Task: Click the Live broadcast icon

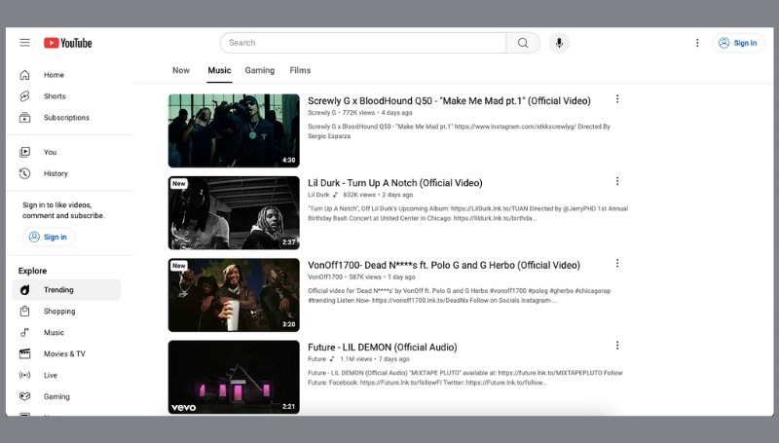Action: point(25,375)
